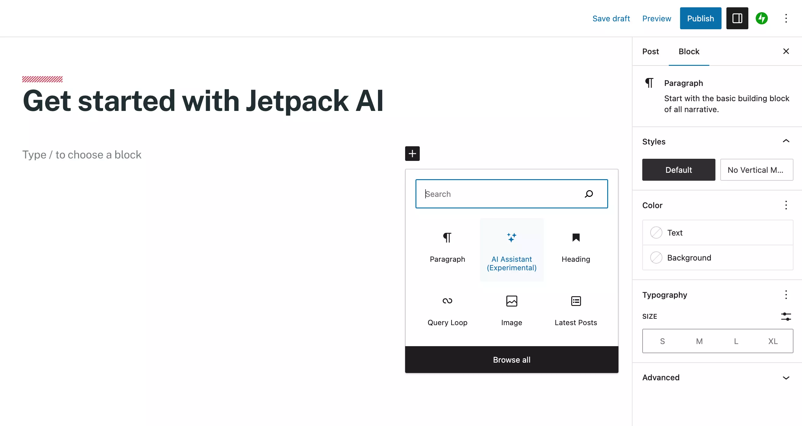Open Color panel options menu
Viewport: 802px width, 426px height.
click(786, 205)
